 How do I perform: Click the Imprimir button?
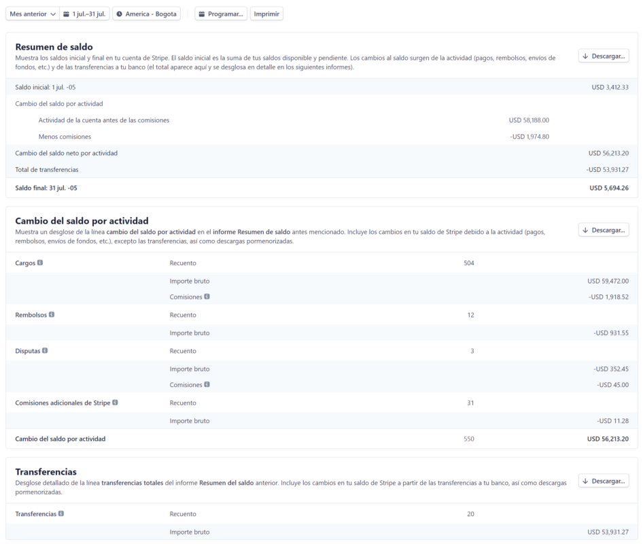pos(267,14)
